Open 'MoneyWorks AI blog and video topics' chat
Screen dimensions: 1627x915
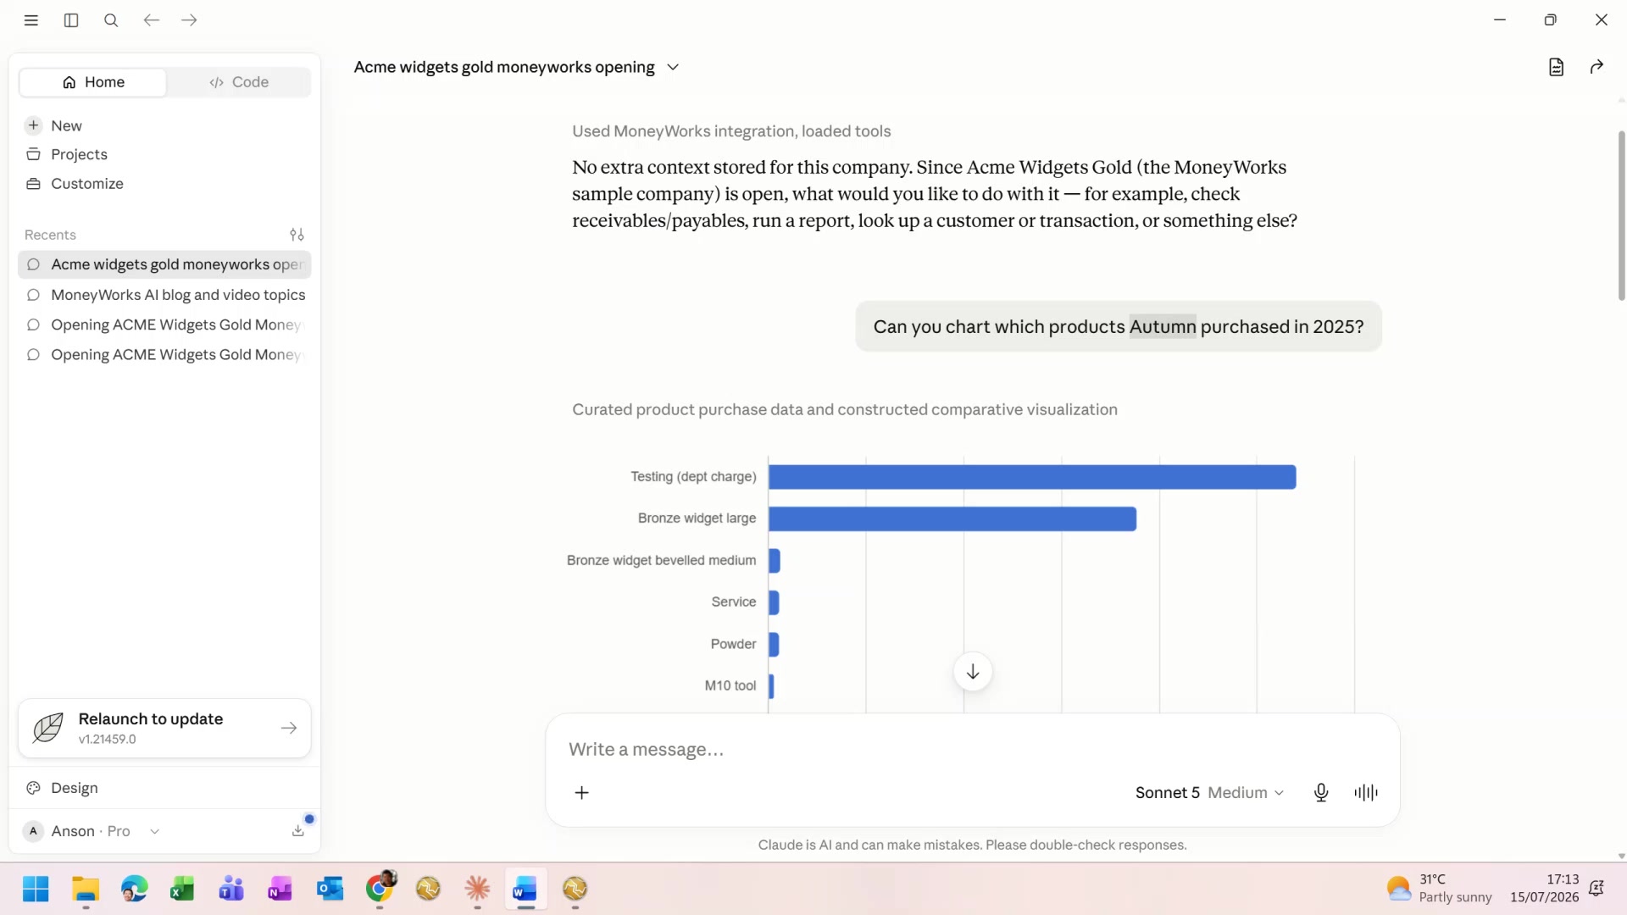click(x=164, y=295)
